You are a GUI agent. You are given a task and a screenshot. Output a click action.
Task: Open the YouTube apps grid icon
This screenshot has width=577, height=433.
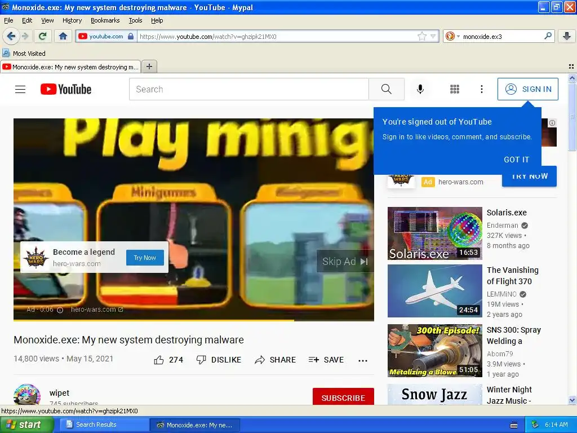pyautogui.click(x=455, y=89)
